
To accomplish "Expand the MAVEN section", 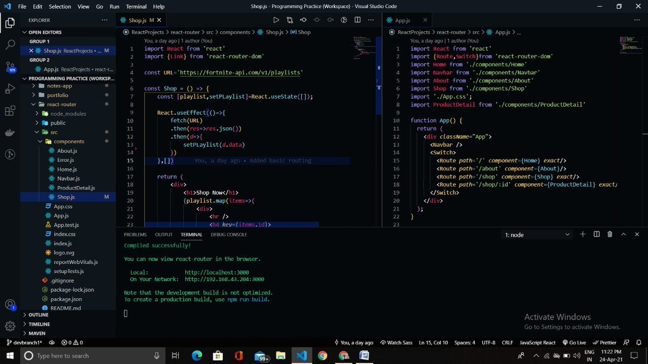I will pos(69,333).
